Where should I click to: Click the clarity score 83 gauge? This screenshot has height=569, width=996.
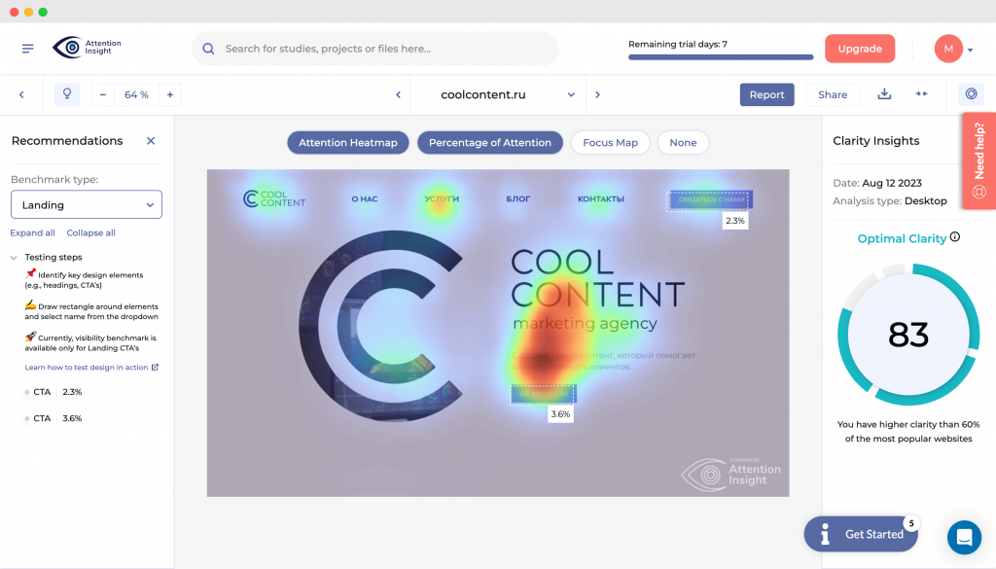point(908,334)
